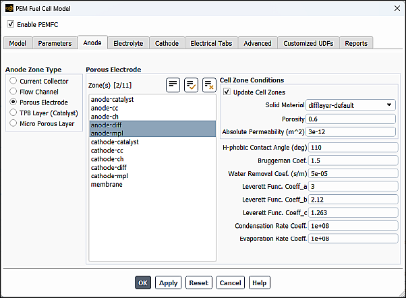The height and width of the screenshot is (298, 406).
Task: Select anode-ch in the zone list
Action: tap(152, 117)
